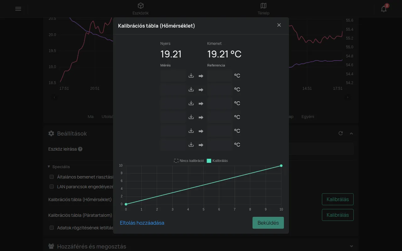The image size is (402, 251).
Task: Click the Beállítások gear icon
Action: (x=51, y=133)
